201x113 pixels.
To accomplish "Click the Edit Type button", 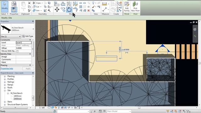I will 28,36.
